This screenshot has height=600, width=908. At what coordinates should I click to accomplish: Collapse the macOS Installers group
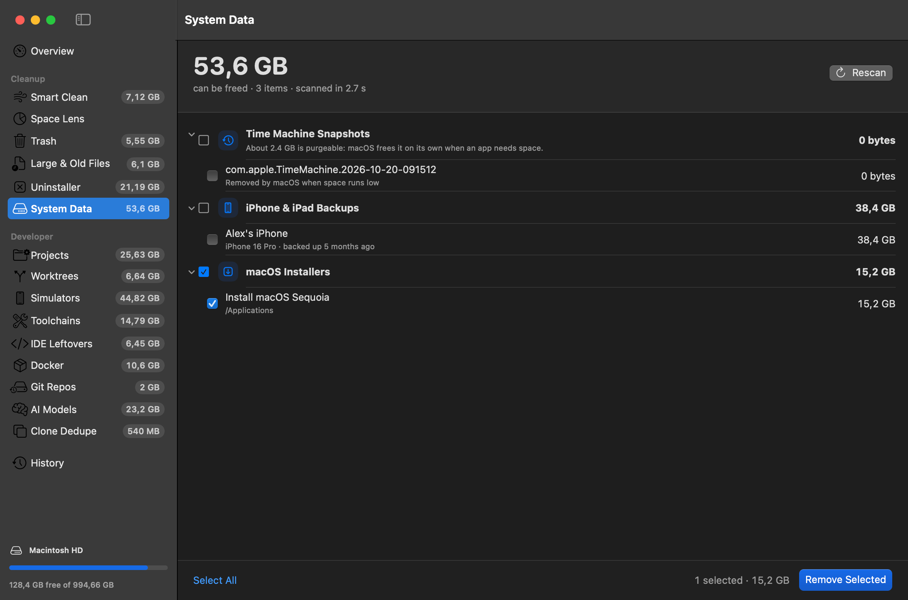click(192, 272)
